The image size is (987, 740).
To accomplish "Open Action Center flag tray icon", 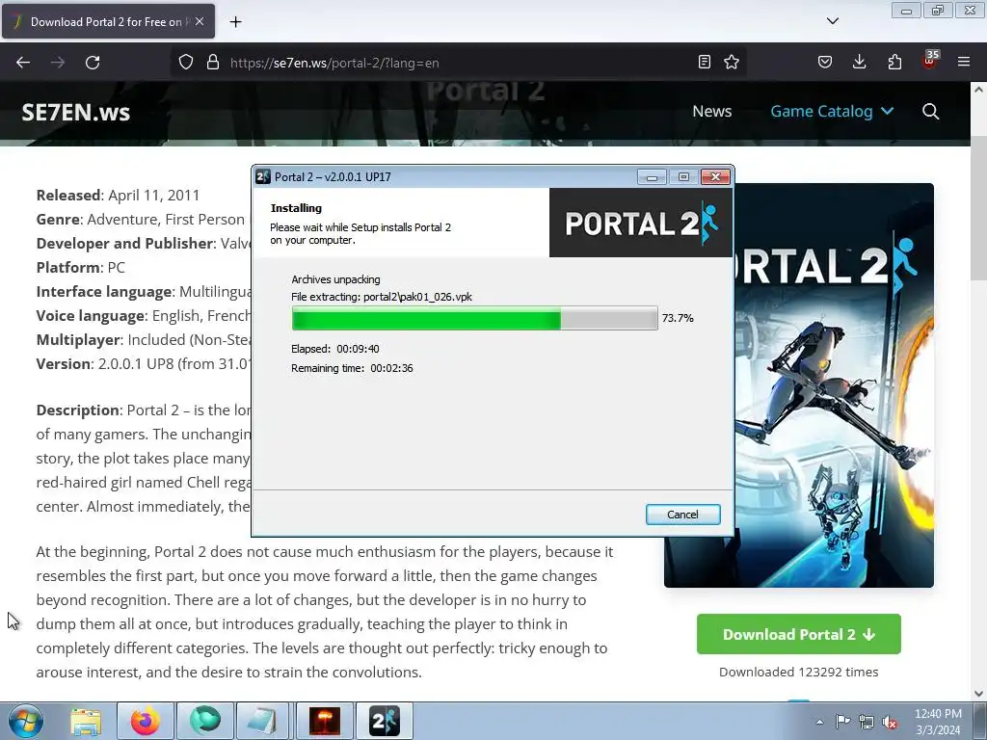I will point(842,722).
